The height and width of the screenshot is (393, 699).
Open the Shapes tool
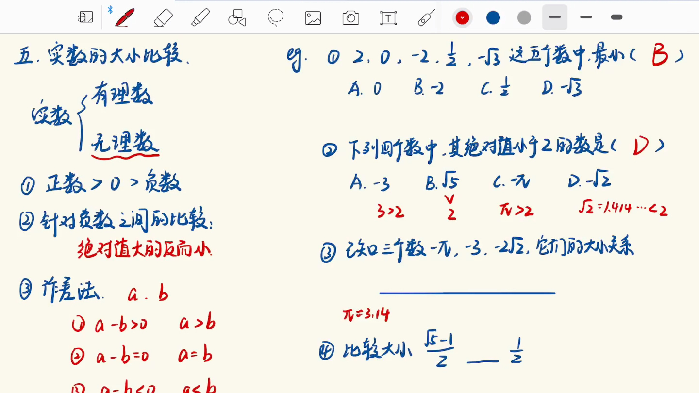click(236, 17)
